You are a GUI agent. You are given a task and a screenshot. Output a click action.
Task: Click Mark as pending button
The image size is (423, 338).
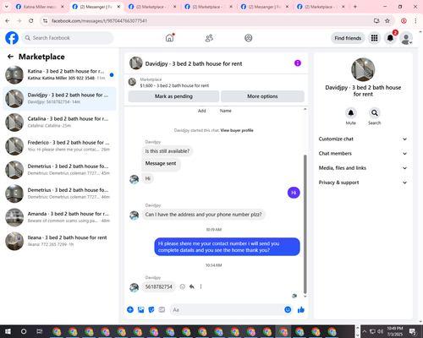[x=173, y=96]
